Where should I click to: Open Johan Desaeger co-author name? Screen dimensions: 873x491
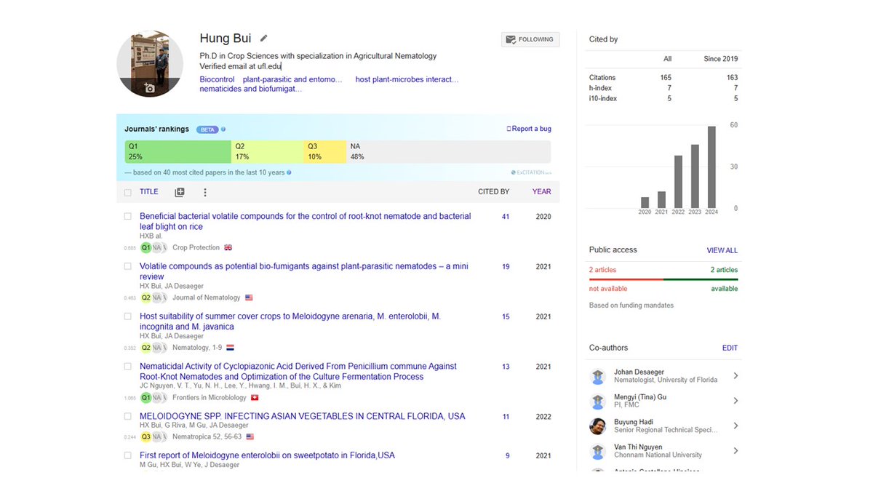(639, 372)
